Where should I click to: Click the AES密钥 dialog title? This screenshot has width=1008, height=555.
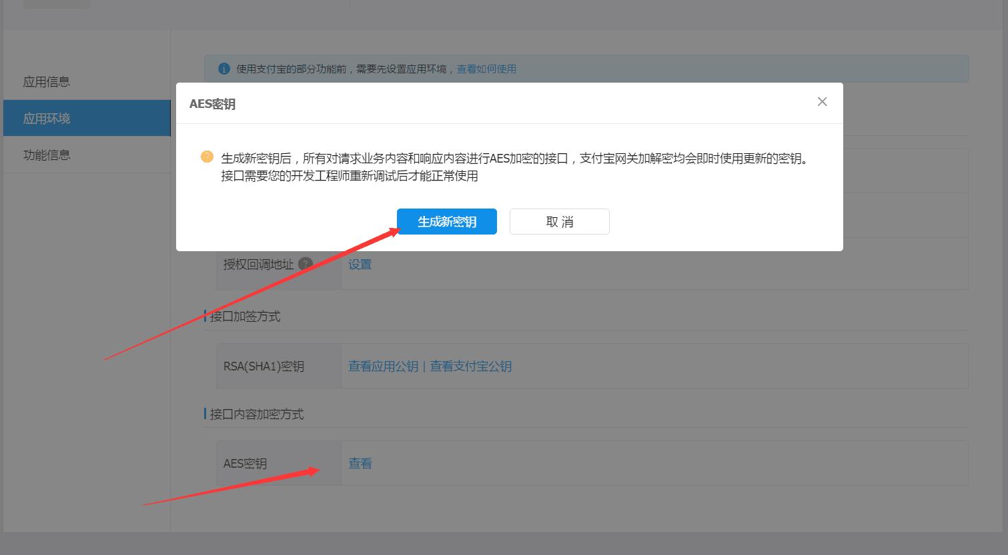coord(212,104)
